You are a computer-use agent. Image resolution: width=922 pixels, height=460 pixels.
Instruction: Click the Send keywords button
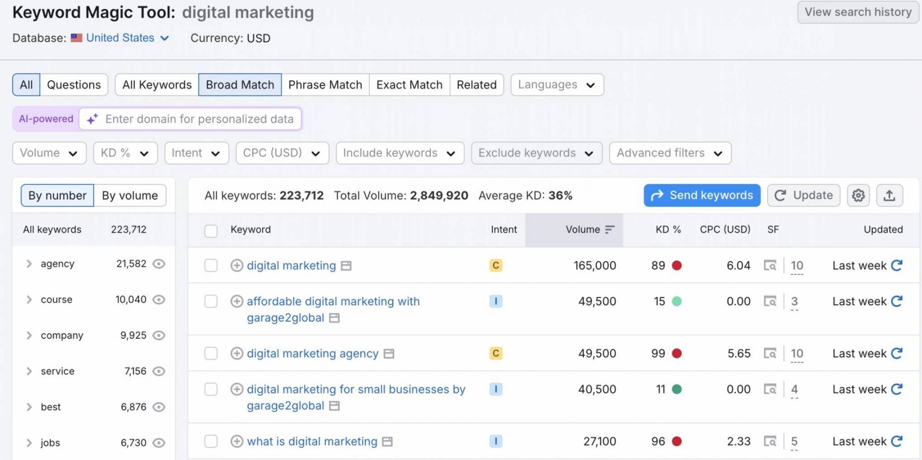(702, 196)
